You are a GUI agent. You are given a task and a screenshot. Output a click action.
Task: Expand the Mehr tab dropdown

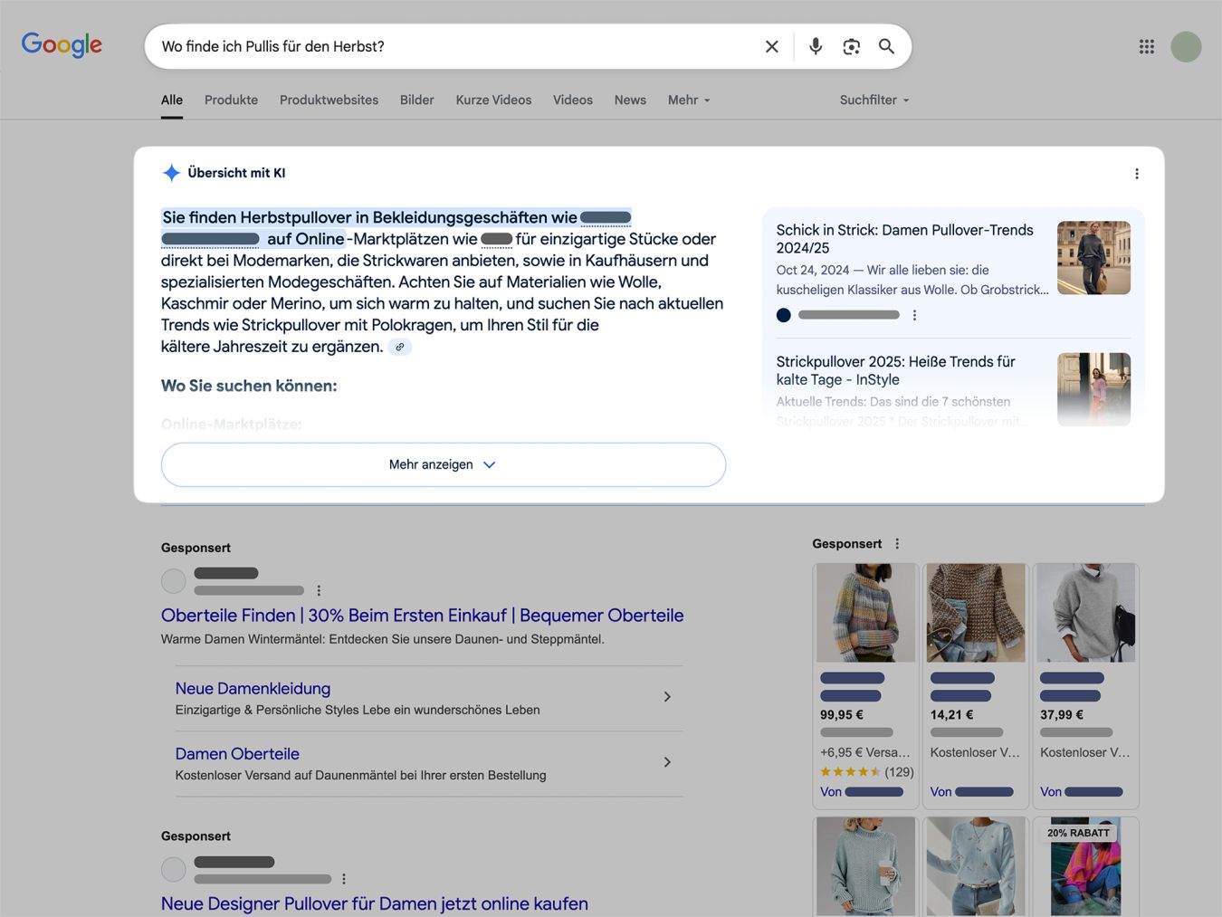coord(689,100)
